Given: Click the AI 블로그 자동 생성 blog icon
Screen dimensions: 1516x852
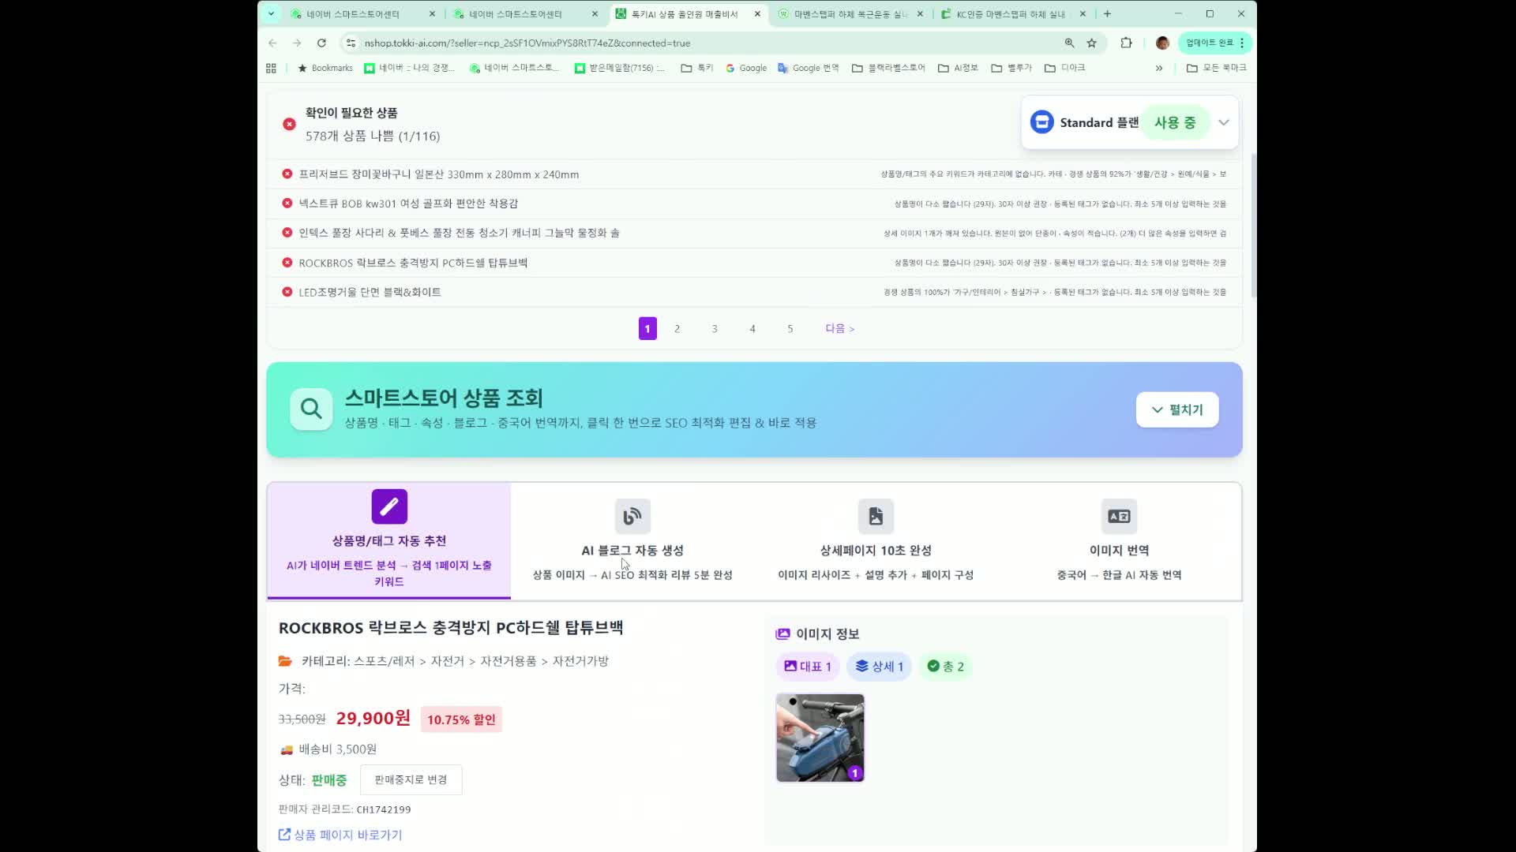Looking at the screenshot, I should click(632, 516).
